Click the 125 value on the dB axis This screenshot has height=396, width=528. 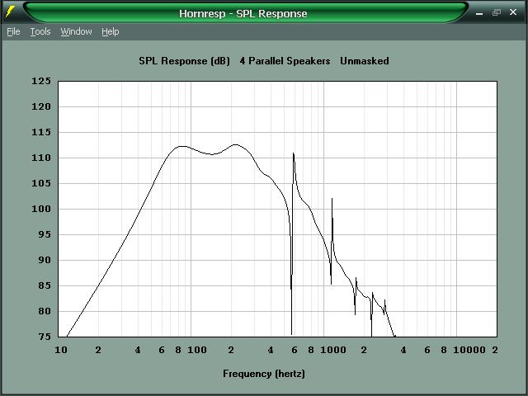pyautogui.click(x=41, y=81)
